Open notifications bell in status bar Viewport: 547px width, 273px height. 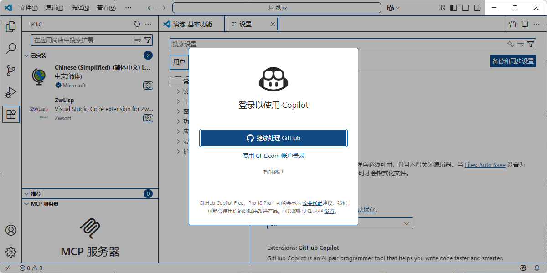538,268
